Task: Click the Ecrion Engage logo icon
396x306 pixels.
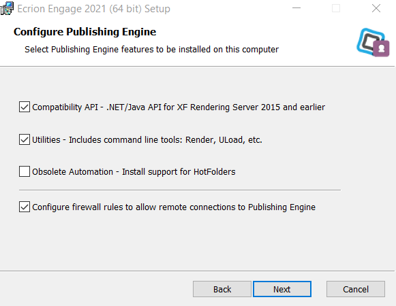Action: (373, 42)
